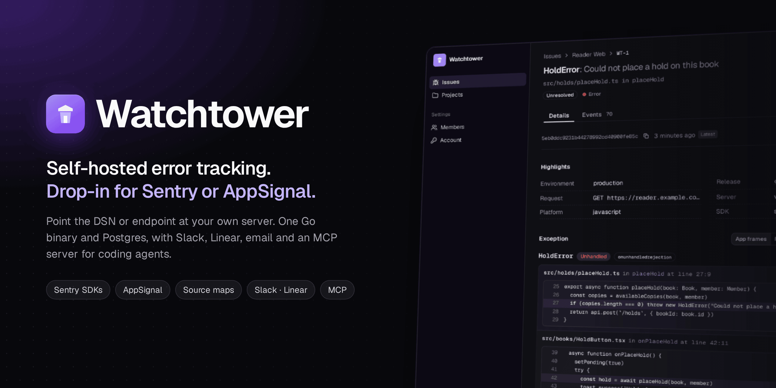
Task: Click the Members people icon
Action: click(x=434, y=127)
